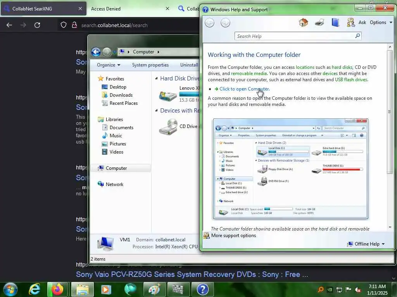Go back in Windows Help and Support

[209, 23]
